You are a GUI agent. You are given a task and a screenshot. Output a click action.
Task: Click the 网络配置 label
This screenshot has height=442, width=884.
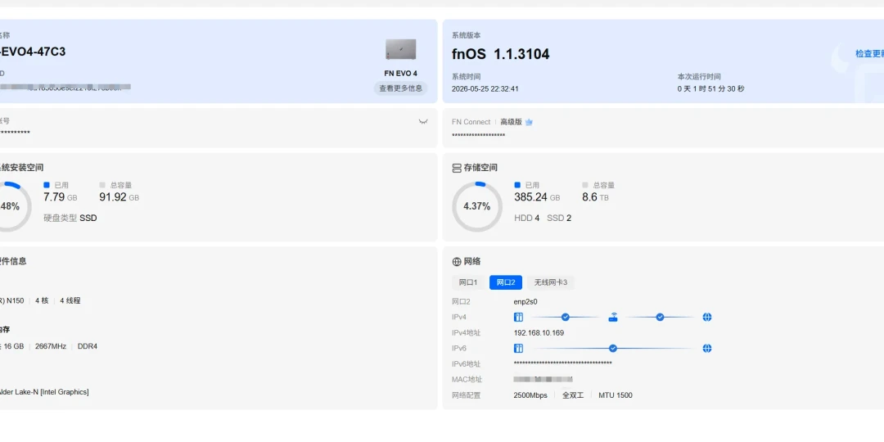coord(467,395)
